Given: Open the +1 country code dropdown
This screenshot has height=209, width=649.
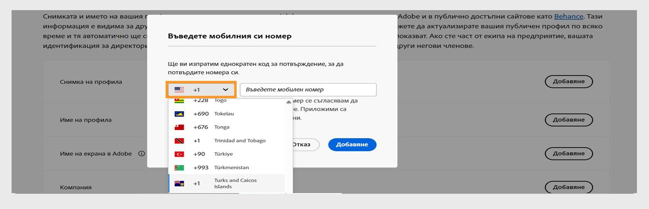Looking at the screenshot, I should click(201, 90).
